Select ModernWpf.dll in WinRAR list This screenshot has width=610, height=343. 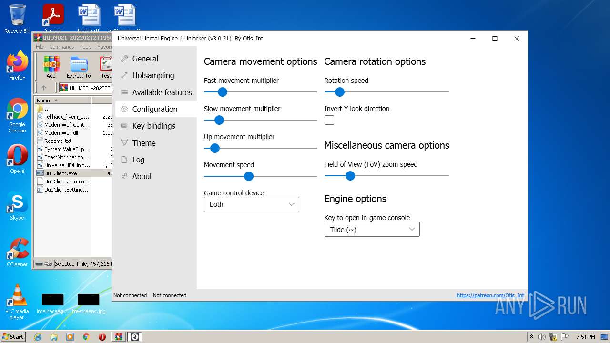73,133
